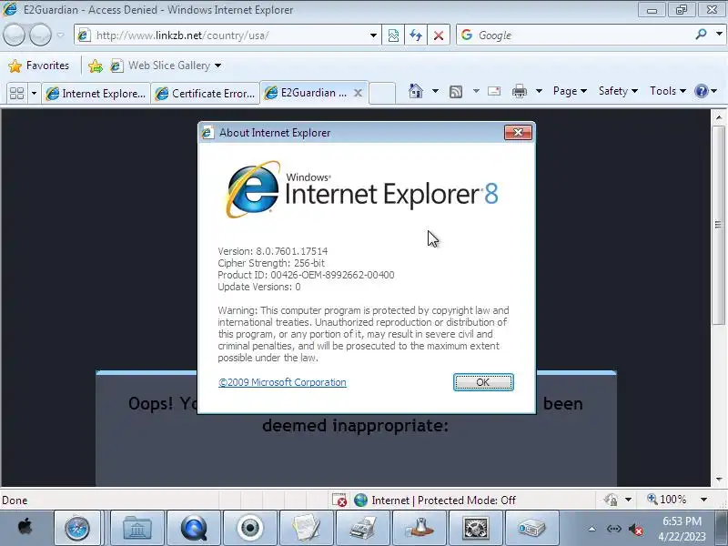Click the red Stop loading icon
The image size is (728, 546).
tap(439, 35)
